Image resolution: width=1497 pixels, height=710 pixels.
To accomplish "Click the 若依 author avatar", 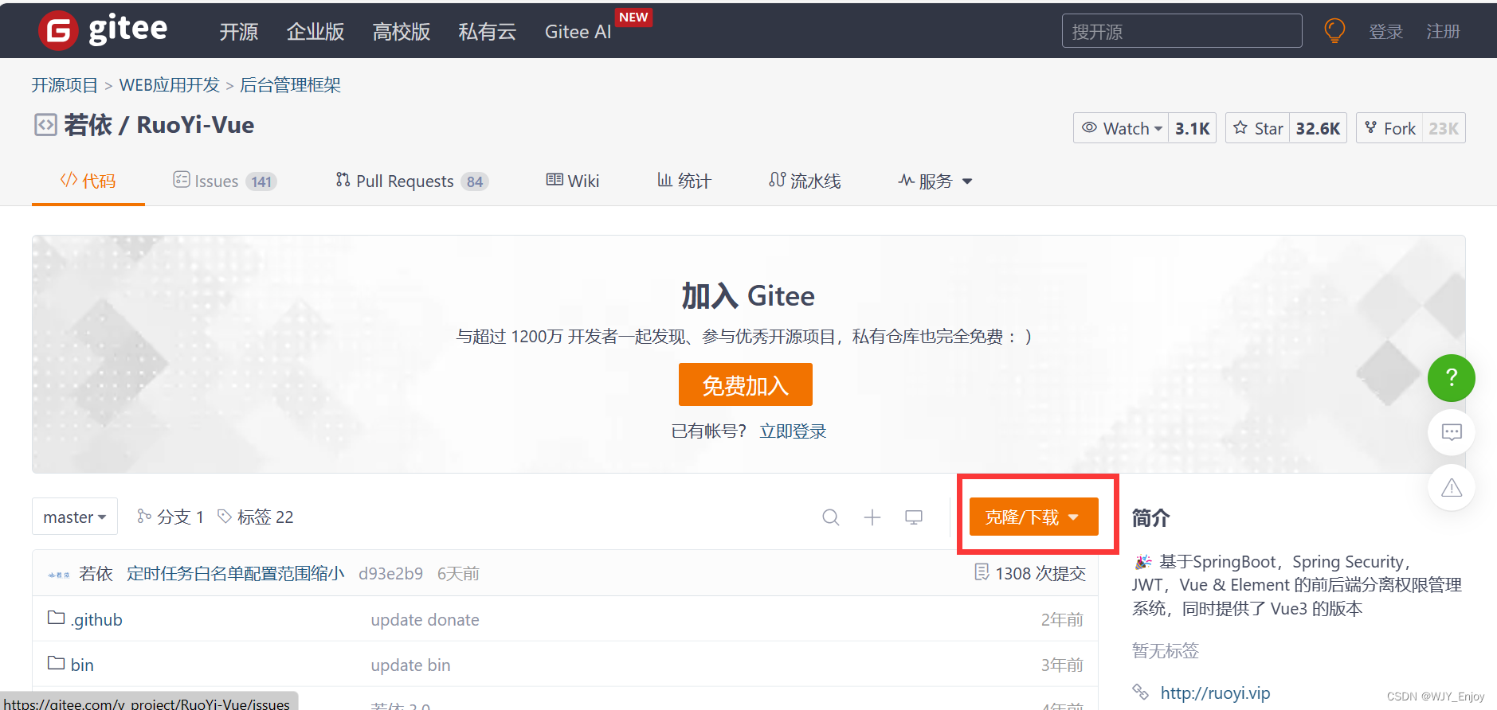I will 58,574.
